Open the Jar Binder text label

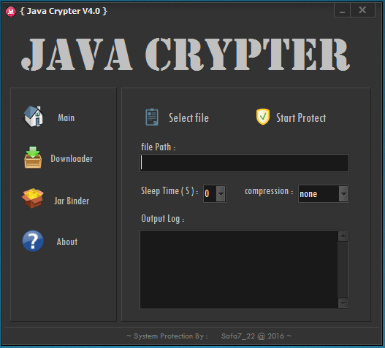tap(72, 201)
